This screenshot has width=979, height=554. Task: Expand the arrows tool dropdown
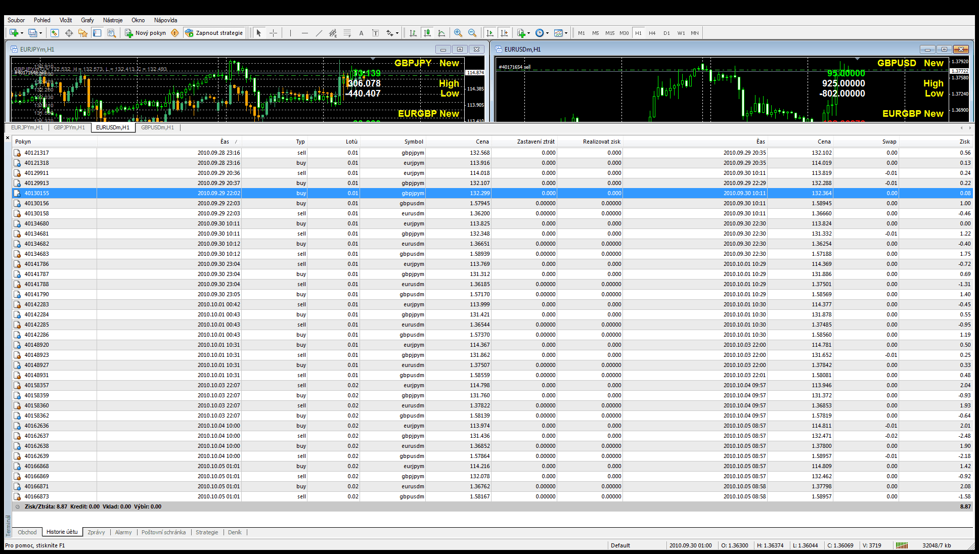pyautogui.click(x=397, y=33)
